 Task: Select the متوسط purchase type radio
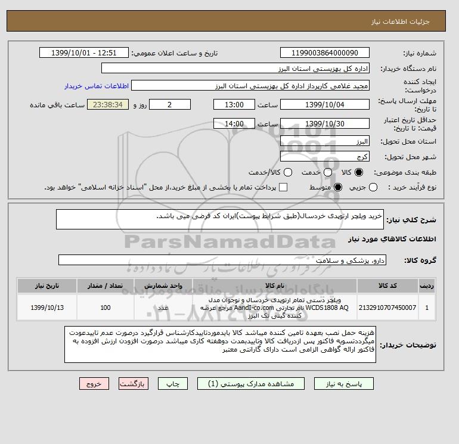[338, 187]
